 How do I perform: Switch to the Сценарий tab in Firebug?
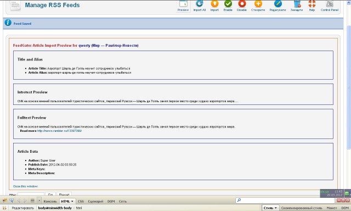pyautogui.click(x=95, y=201)
